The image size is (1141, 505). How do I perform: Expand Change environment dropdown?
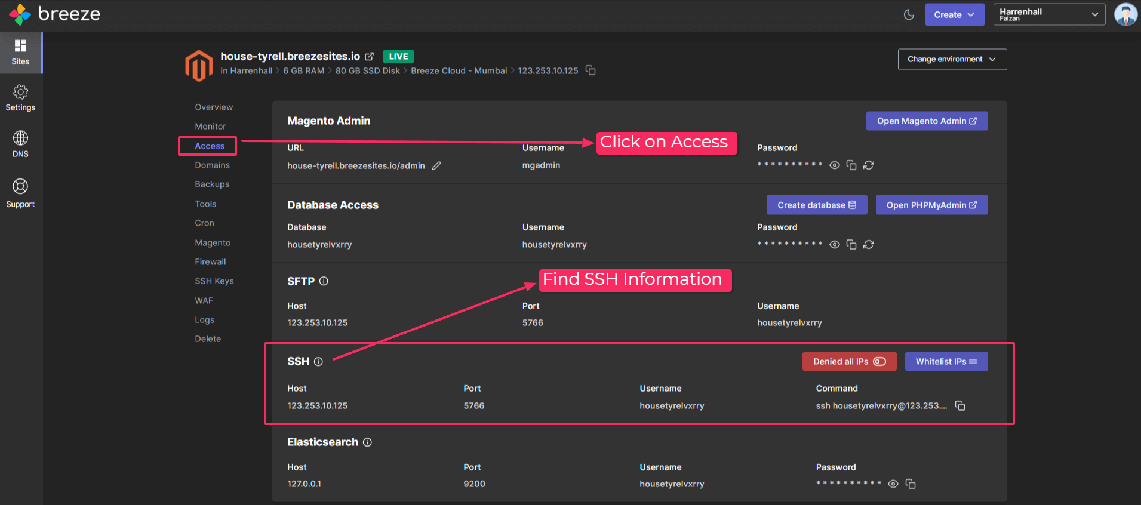click(952, 59)
